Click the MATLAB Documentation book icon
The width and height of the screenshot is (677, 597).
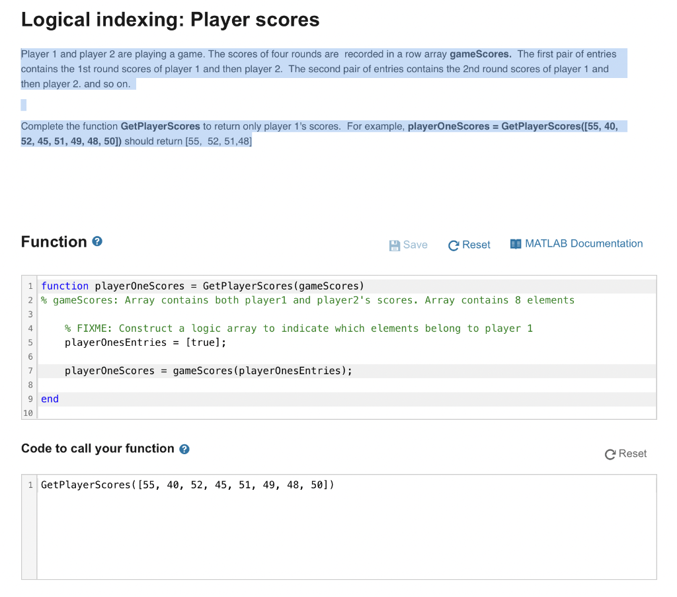pos(516,244)
